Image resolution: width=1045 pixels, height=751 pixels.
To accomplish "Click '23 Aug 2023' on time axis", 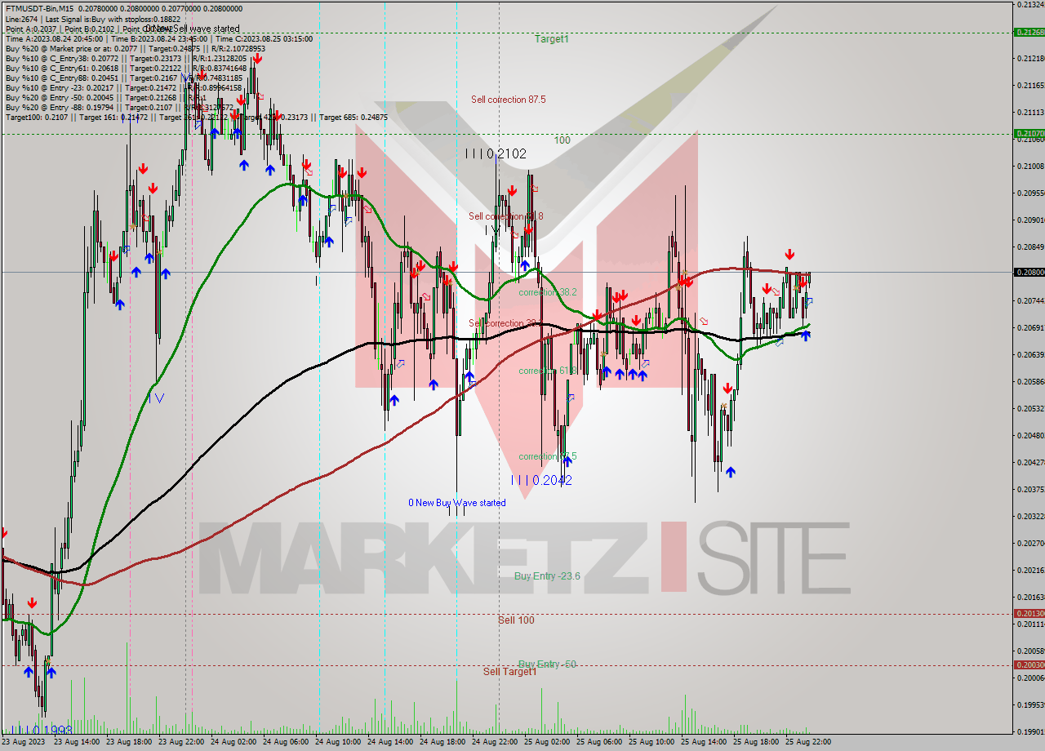I will pos(24,743).
